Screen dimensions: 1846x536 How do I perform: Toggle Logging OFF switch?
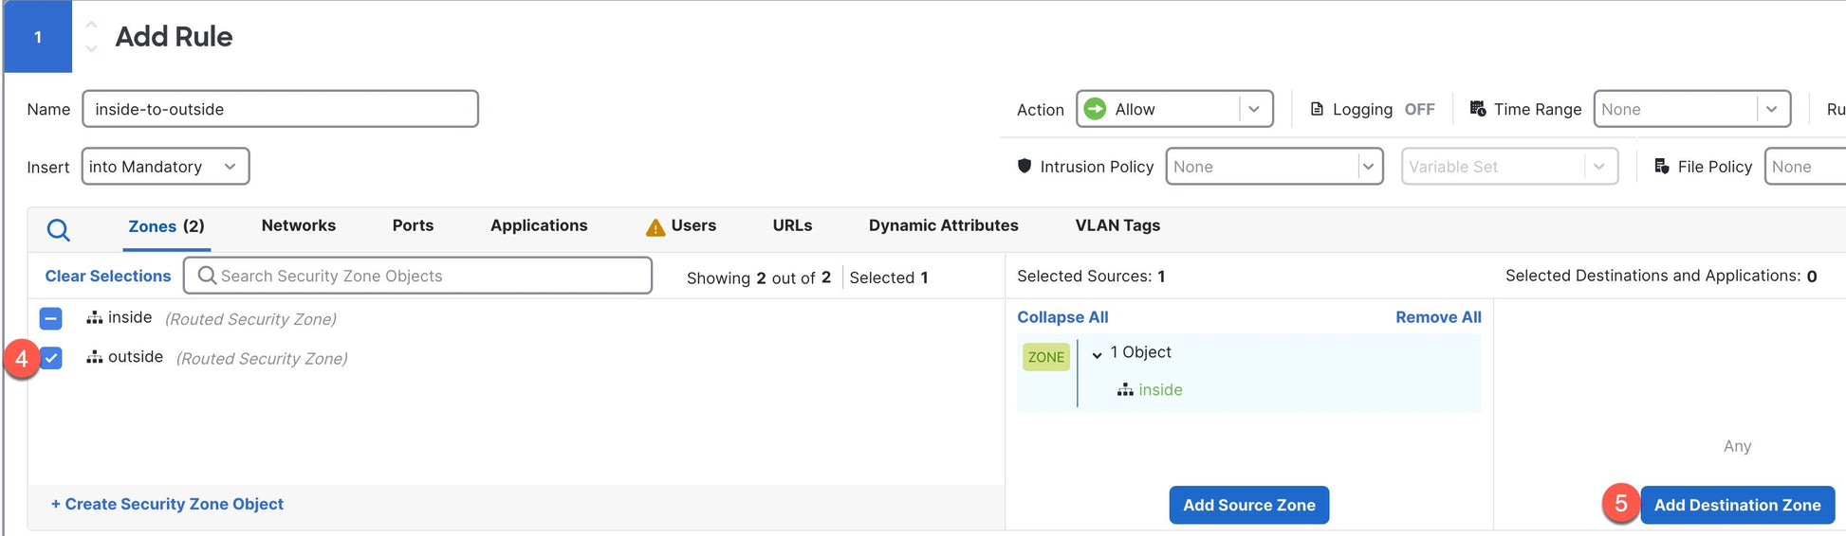tap(1419, 109)
